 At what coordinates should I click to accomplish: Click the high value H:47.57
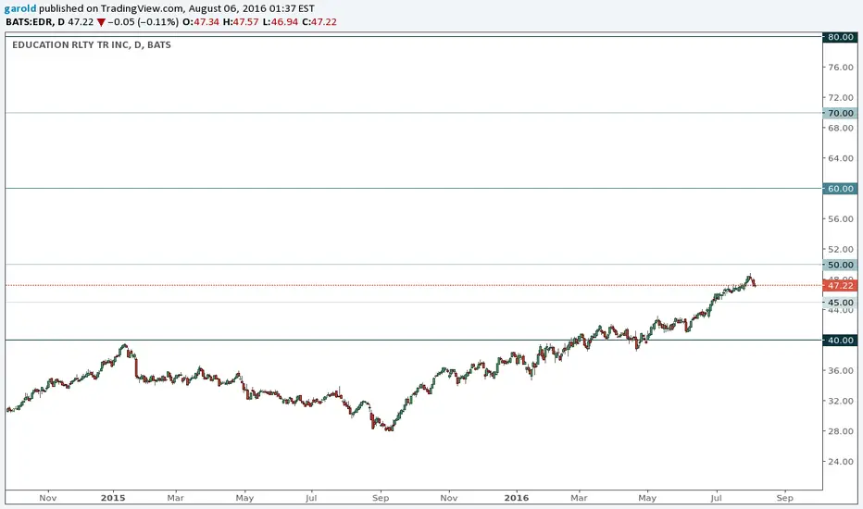(x=241, y=22)
